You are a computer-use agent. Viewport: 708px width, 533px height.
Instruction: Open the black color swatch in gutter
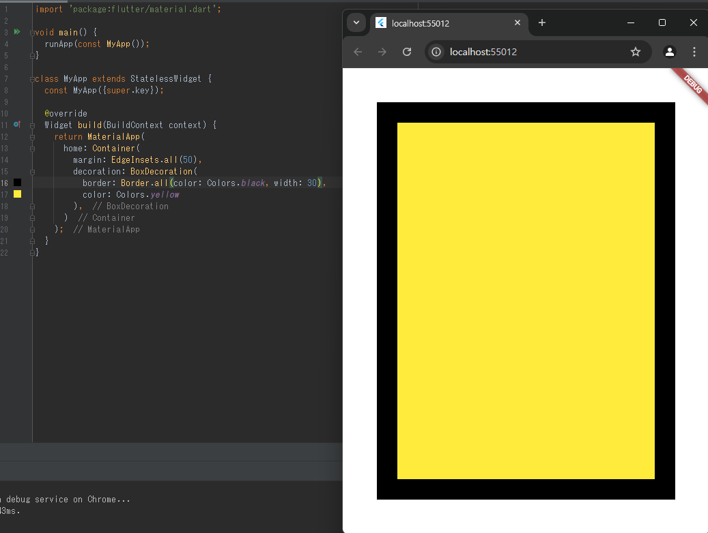[x=17, y=182]
